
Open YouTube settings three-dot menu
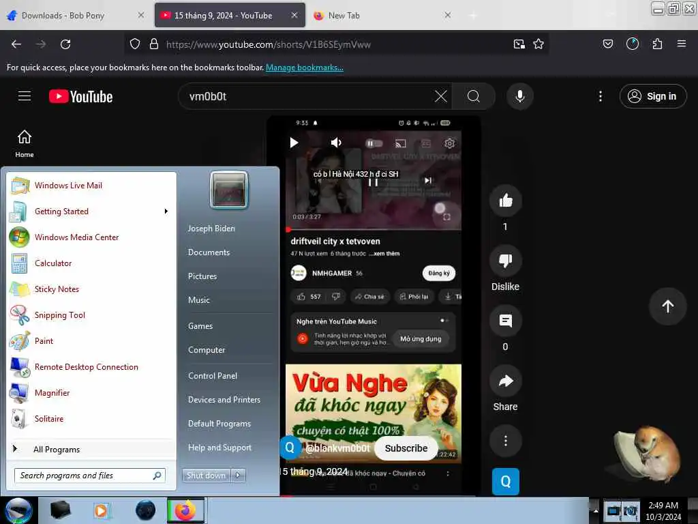pyautogui.click(x=601, y=96)
